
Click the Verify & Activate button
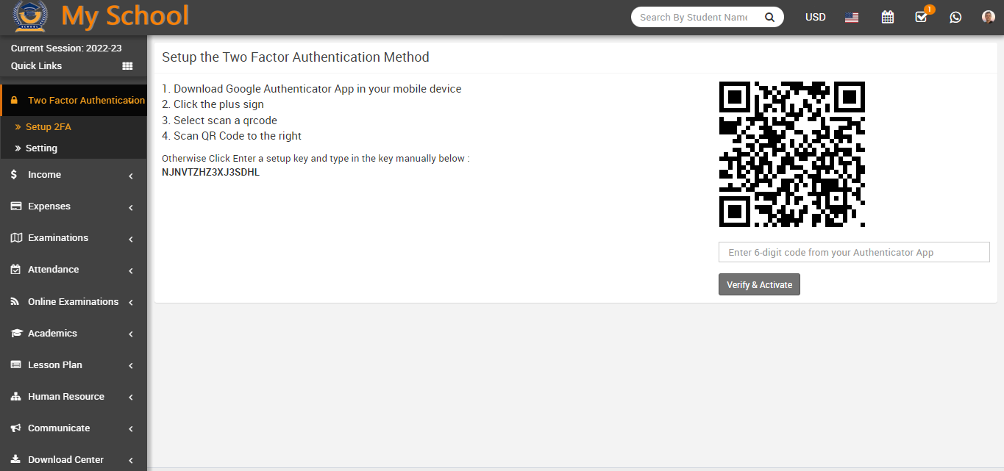click(x=758, y=284)
